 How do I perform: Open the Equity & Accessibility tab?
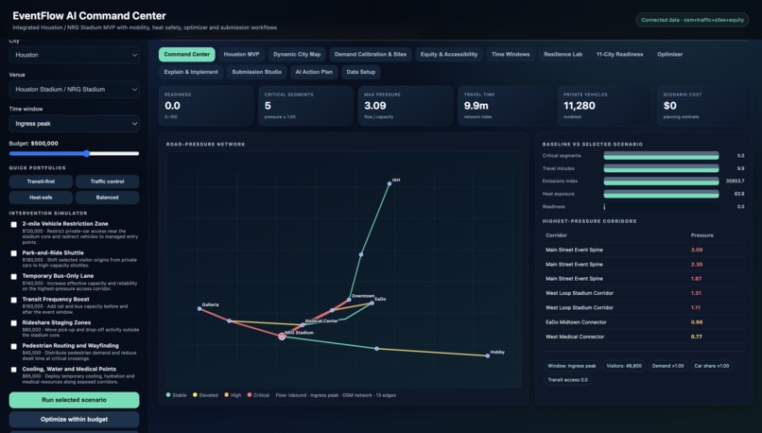point(449,55)
